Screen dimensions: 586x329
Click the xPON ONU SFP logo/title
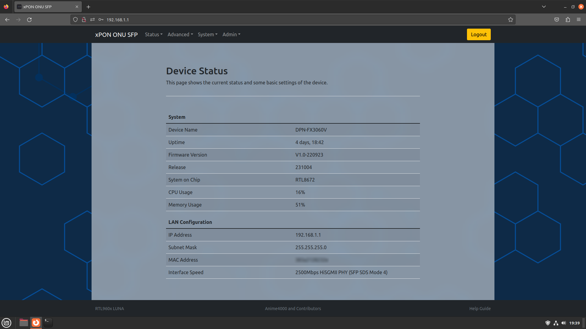(116, 34)
